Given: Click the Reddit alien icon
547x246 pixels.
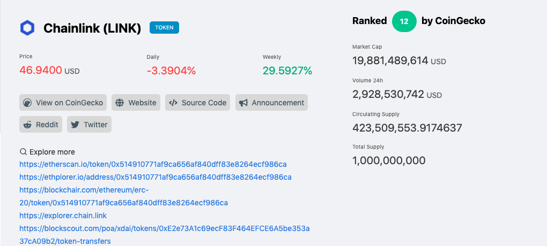Looking at the screenshot, I should click(27, 125).
